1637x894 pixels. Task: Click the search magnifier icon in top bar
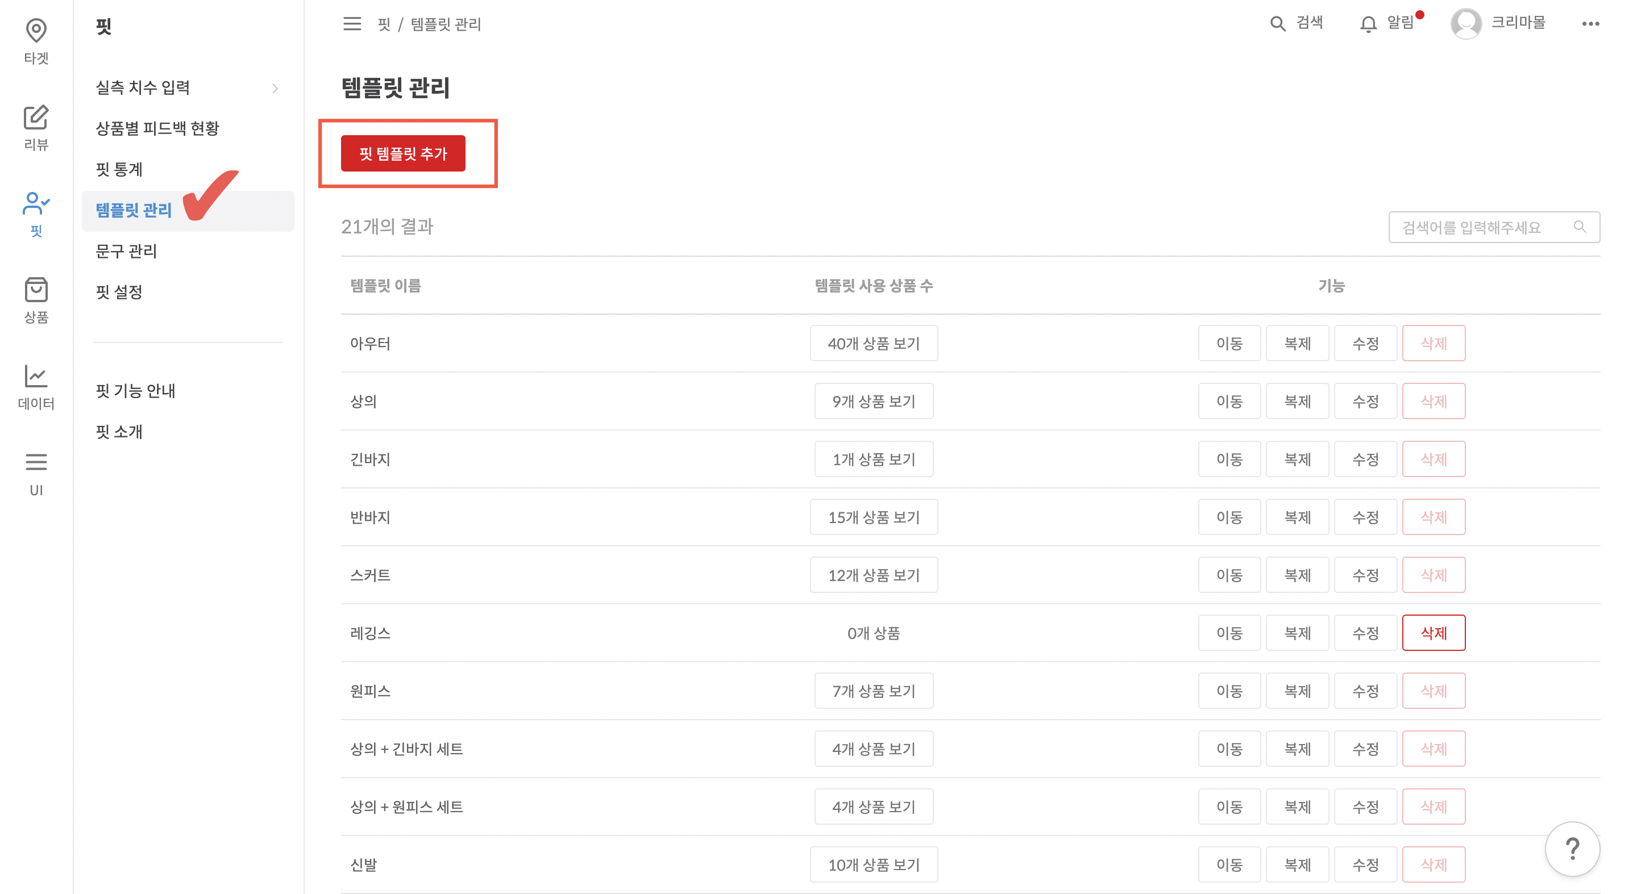tap(1277, 23)
